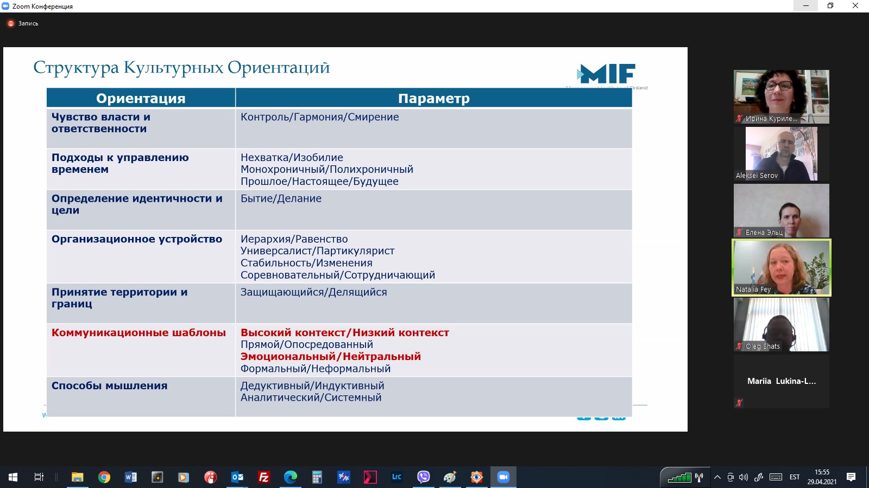Open Microsoft Edge from the taskbar

[x=291, y=477]
